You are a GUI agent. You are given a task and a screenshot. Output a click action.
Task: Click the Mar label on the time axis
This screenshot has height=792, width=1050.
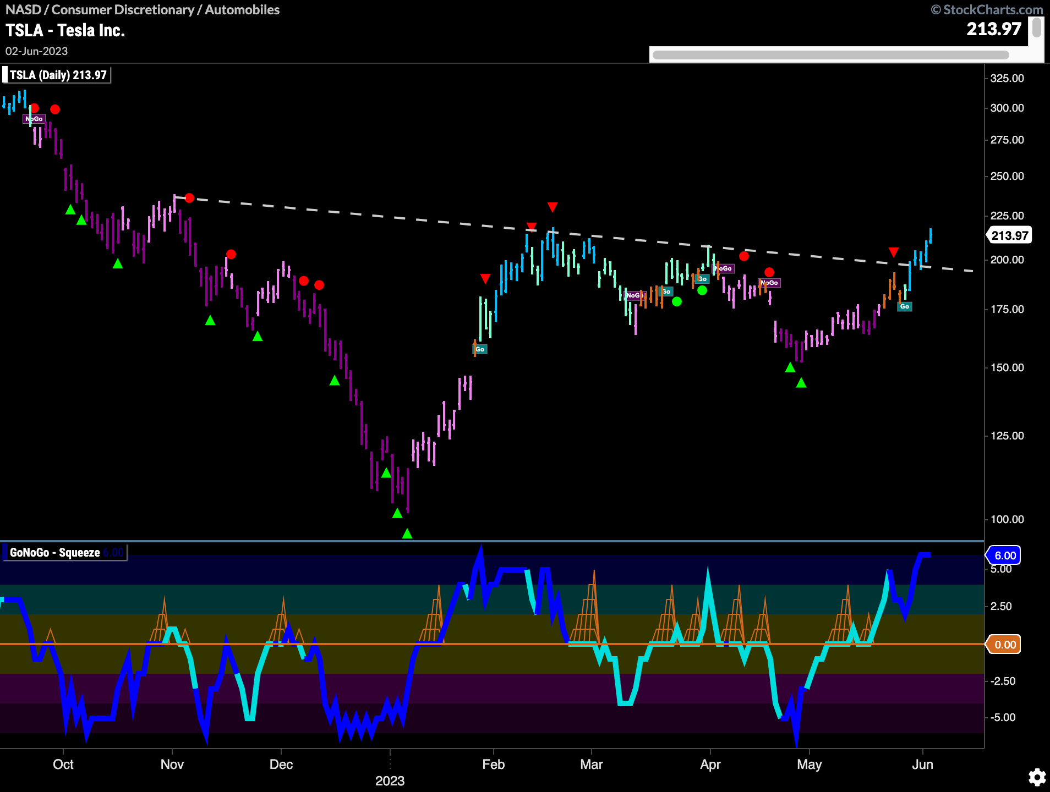[592, 765]
